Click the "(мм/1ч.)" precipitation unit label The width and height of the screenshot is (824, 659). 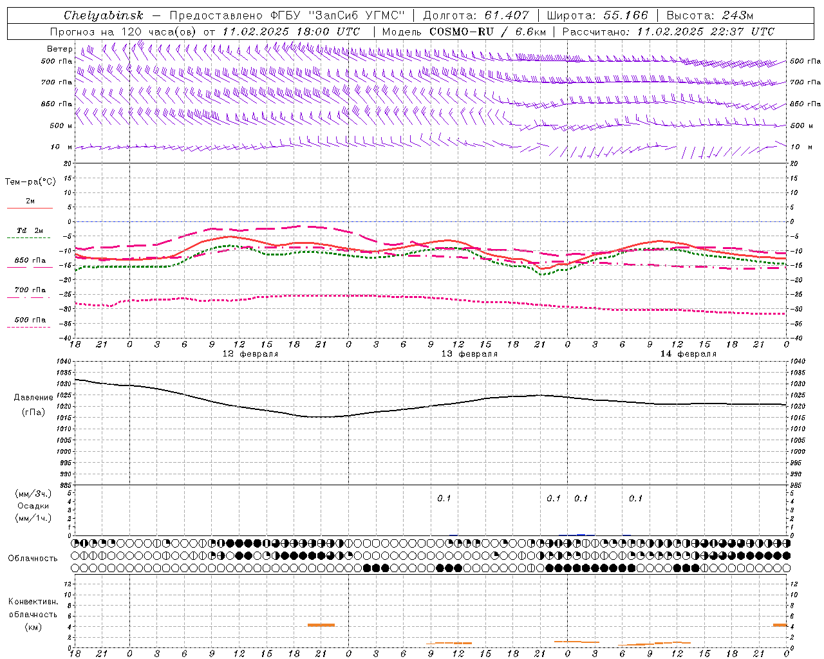tap(33, 518)
